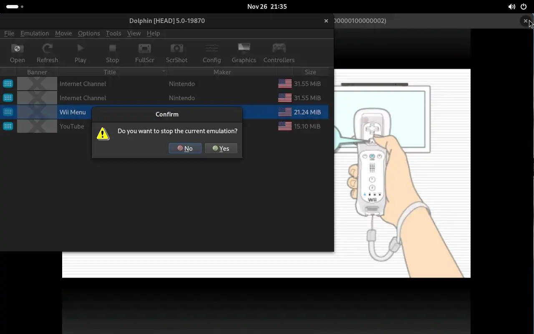Open the clock showing Nov 26 21:35

[267, 7]
